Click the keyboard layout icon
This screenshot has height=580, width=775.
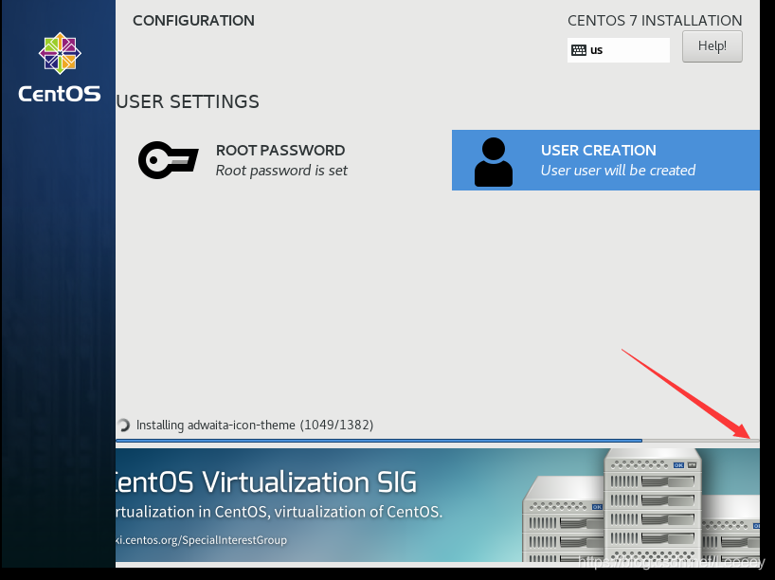578,50
